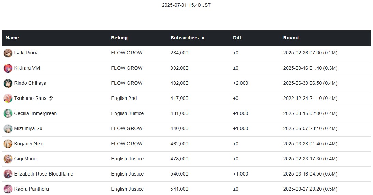This screenshot has height=195, width=373.
Task: Click Cecilia Immergreen's avatar icon
Action: click(8, 114)
